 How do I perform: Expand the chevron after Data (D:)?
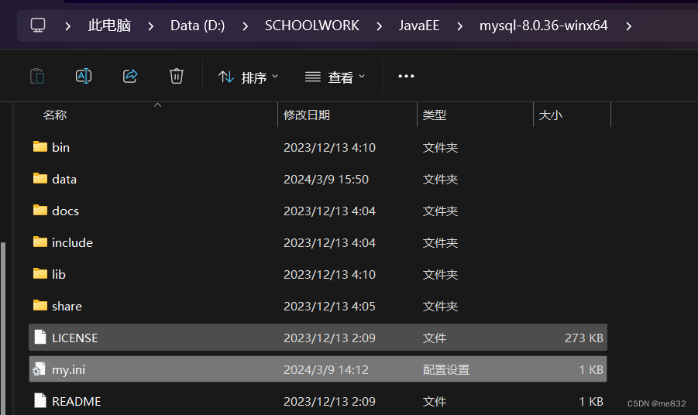point(246,26)
